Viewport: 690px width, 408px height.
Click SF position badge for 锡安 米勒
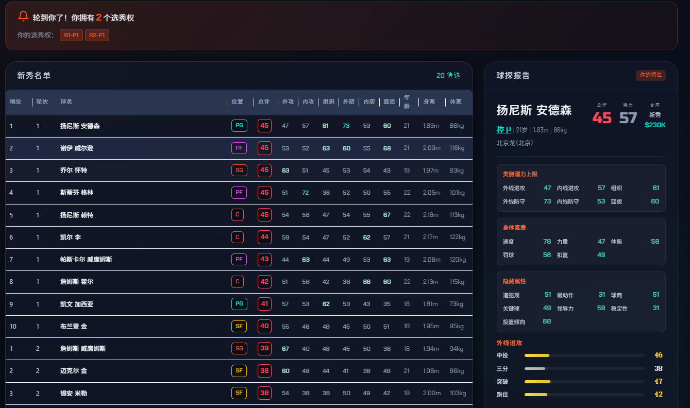[239, 393]
